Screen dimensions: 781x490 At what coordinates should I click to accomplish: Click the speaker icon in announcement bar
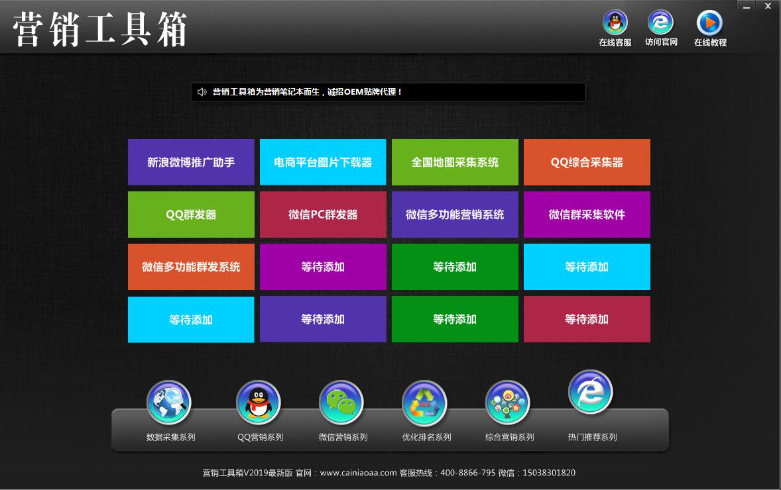(x=202, y=92)
